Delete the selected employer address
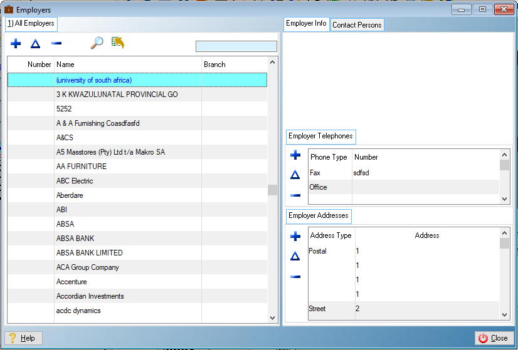 (296, 277)
